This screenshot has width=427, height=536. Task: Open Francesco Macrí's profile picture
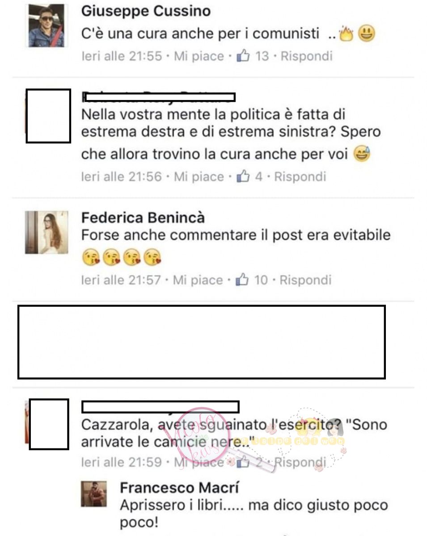point(93,494)
